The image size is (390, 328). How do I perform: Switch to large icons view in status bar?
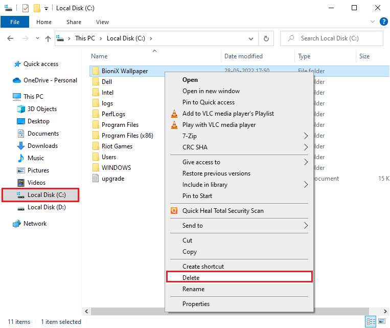(x=382, y=322)
